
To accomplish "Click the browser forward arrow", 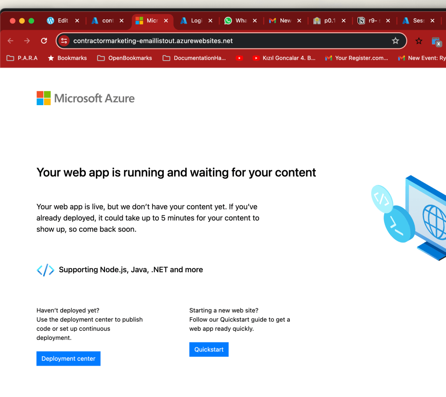I will coord(27,41).
